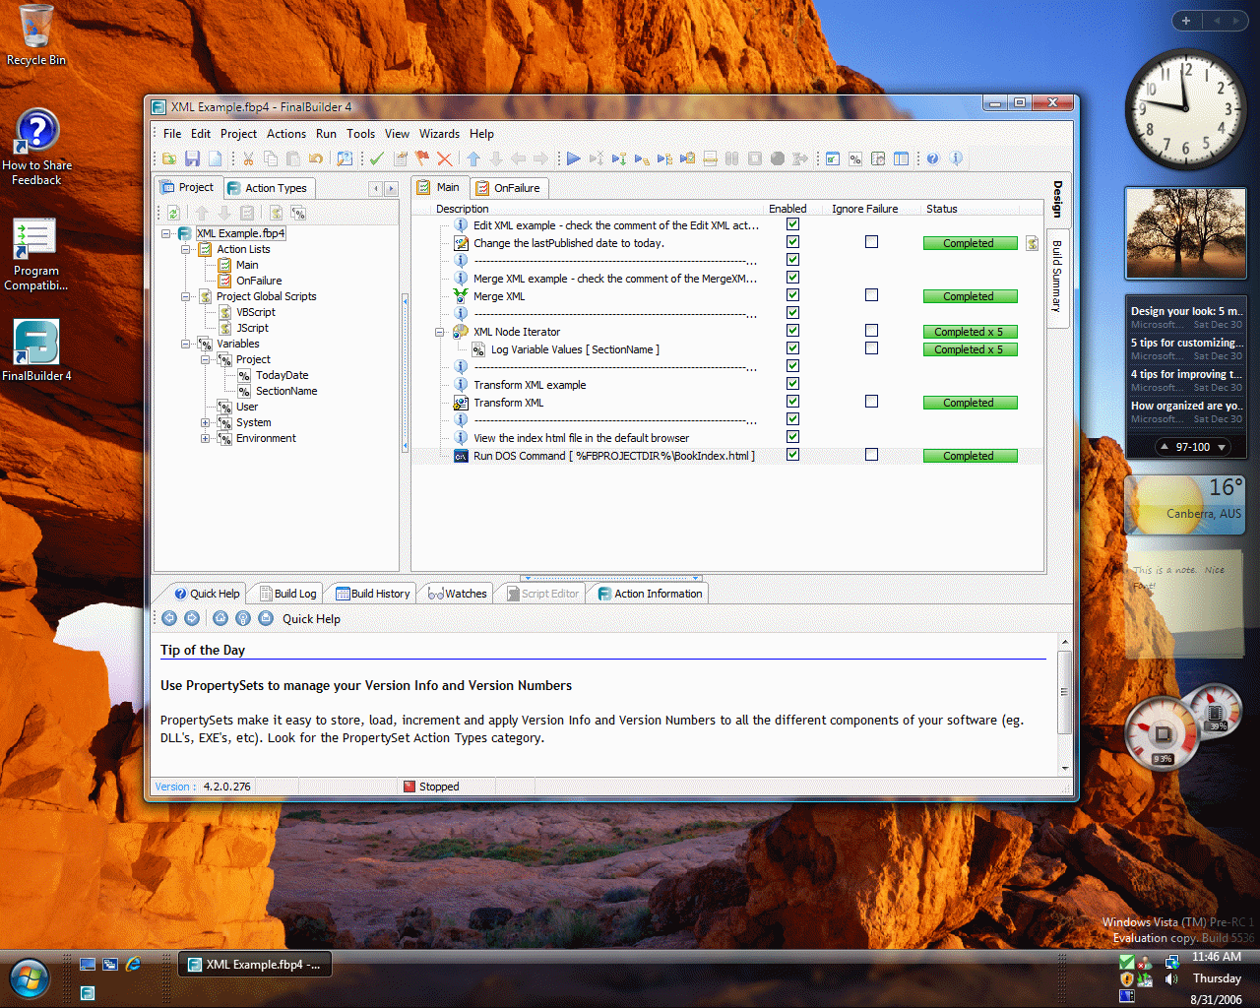Image resolution: width=1260 pixels, height=1008 pixels.
Task: Collapse the Action Lists tree node
Action: (185, 249)
